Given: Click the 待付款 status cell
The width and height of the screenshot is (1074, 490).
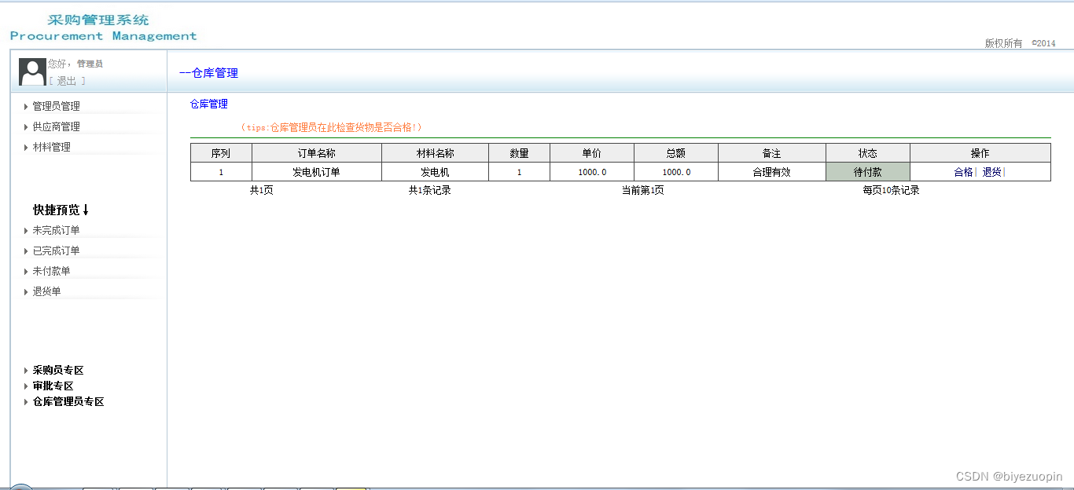Looking at the screenshot, I should pos(867,172).
